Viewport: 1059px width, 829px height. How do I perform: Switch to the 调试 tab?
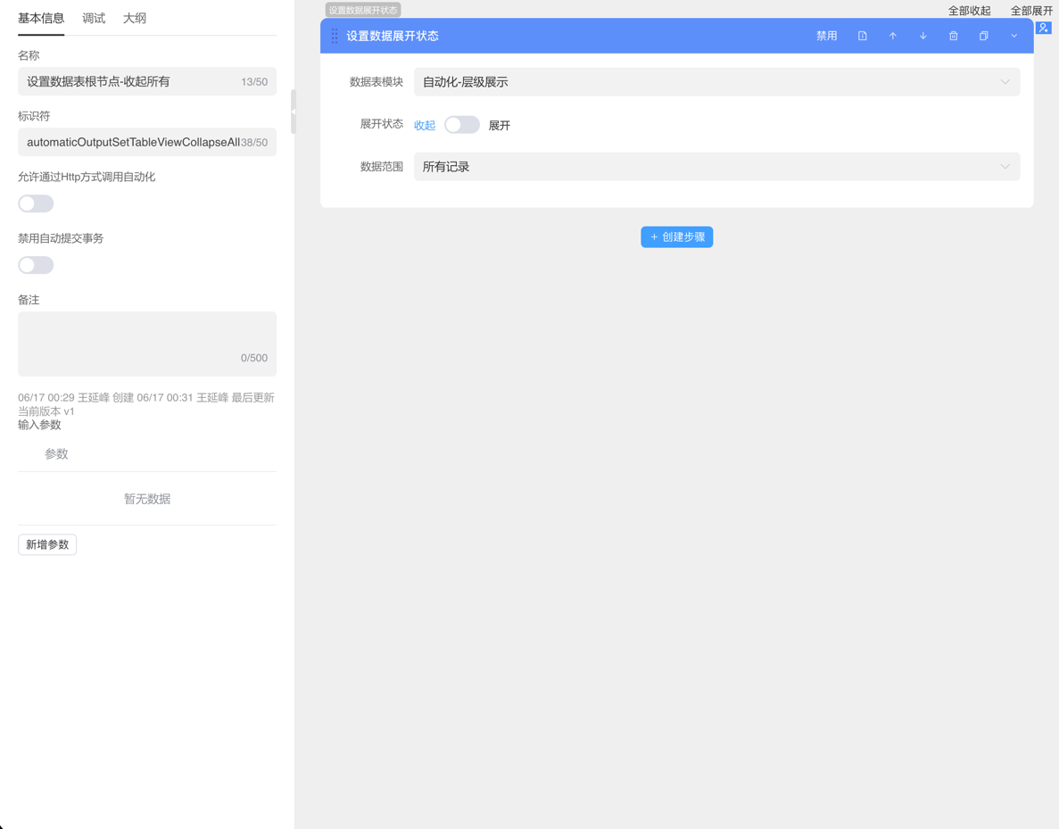point(94,18)
